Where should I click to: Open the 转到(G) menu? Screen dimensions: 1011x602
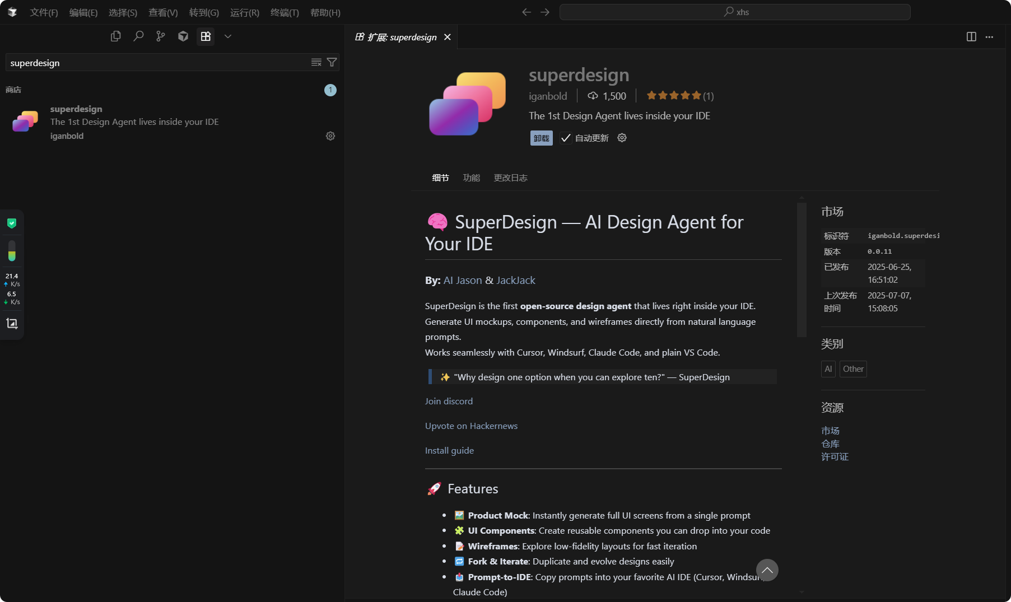pos(204,12)
